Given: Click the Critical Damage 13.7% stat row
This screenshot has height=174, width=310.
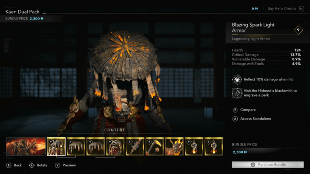Looking at the screenshot, I should (266, 55).
